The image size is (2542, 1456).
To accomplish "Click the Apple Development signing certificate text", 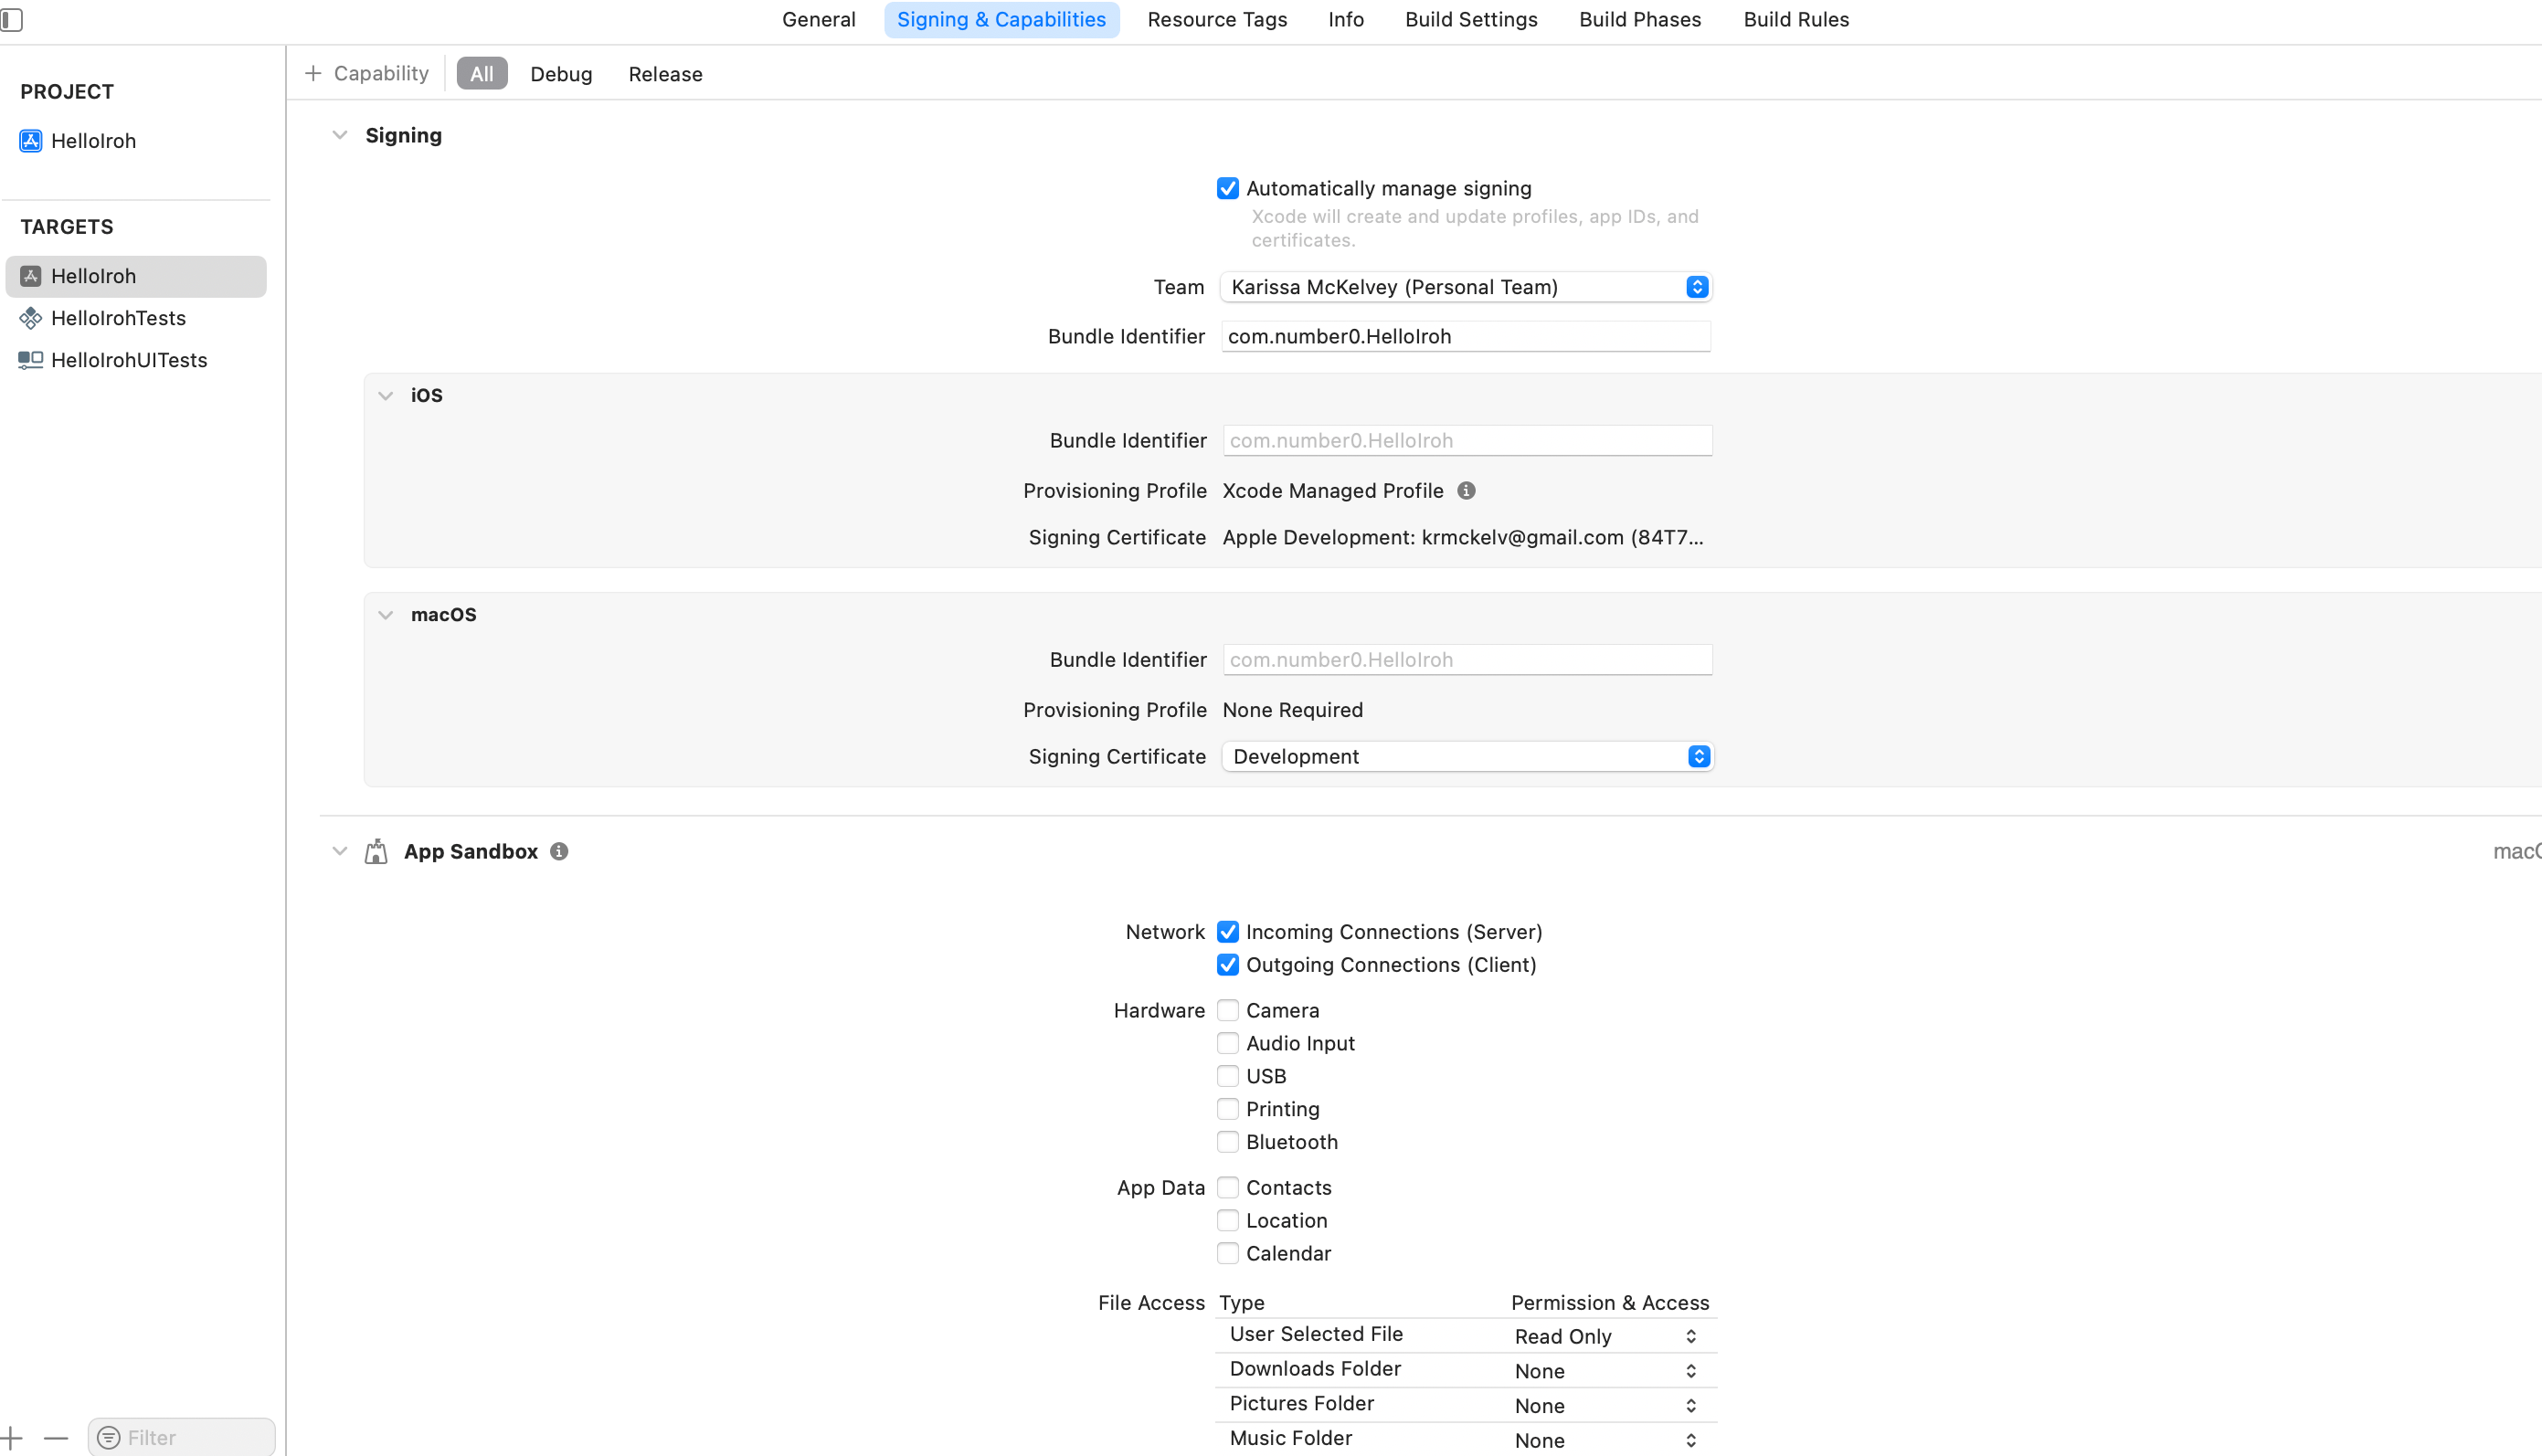I will pyautogui.click(x=1463, y=538).
